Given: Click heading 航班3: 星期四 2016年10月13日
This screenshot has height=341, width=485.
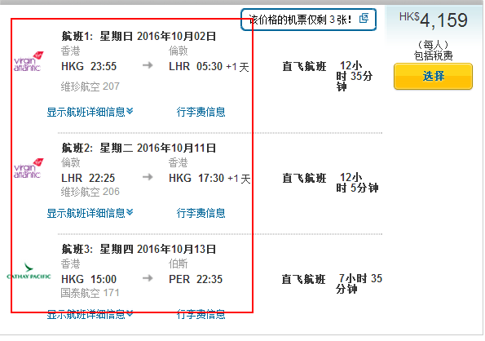Looking at the screenshot, I should tap(139, 249).
